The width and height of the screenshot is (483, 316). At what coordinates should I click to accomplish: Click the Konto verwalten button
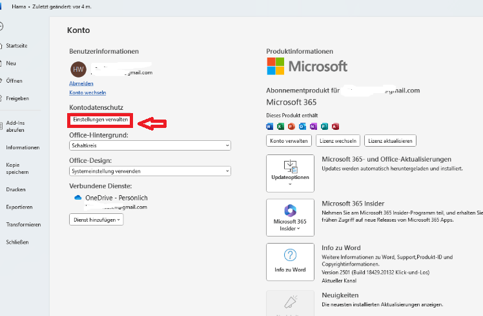[x=289, y=141]
